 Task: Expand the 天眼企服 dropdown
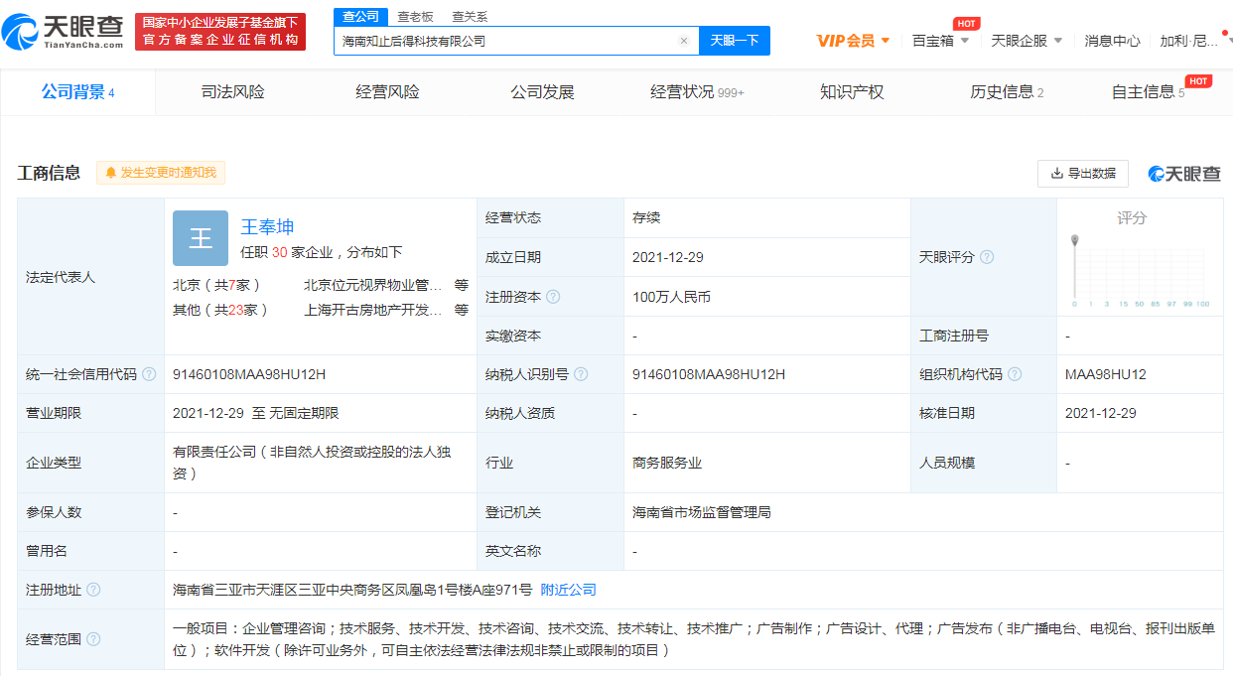click(x=1027, y=41)
